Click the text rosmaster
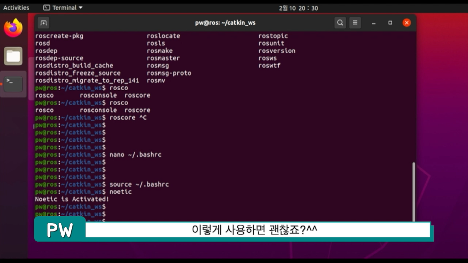This screenshot has height=263, width=468. point(163,58)
